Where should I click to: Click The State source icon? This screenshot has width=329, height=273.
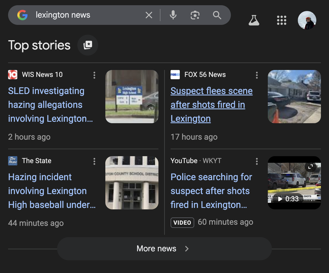13,161
